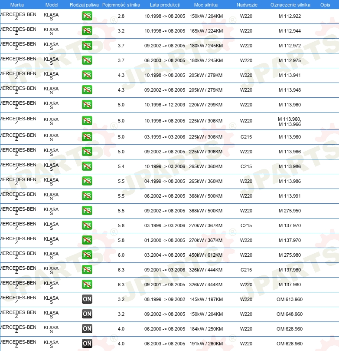Select the cell with M 113.960, M 113.966
Viewport: 339px width, 351px height.
coord(290,122)
